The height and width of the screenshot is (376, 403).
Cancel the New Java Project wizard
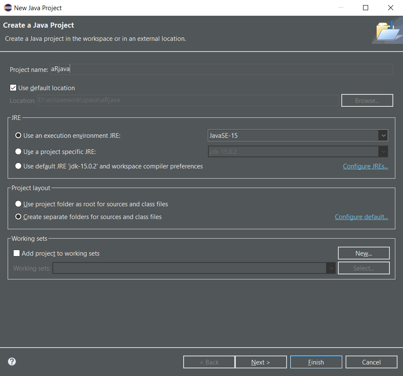pos(371,362)
